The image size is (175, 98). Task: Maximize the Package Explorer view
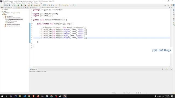click(x=27, y=8)
